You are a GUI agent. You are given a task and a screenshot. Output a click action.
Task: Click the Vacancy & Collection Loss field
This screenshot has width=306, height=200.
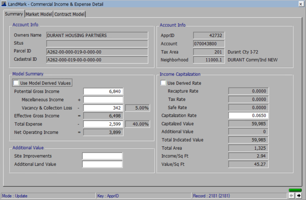(x=103, y=108)
